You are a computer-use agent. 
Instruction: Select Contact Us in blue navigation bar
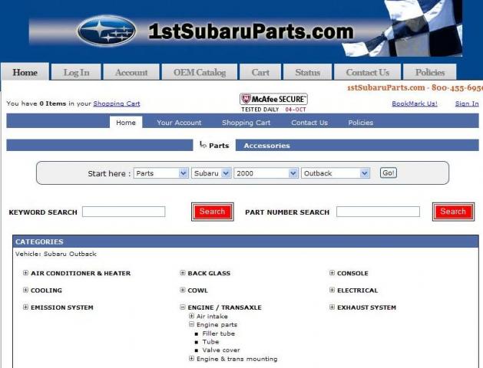(x=309, y=123)
